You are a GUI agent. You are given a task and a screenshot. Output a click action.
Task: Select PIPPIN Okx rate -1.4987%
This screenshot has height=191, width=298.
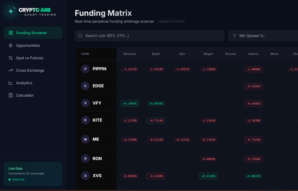click(x=182, y=69)
